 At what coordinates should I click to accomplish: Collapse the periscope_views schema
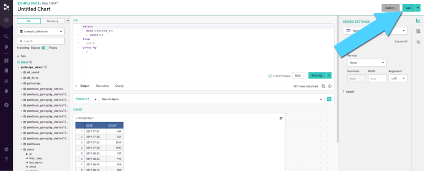(18, 67)
